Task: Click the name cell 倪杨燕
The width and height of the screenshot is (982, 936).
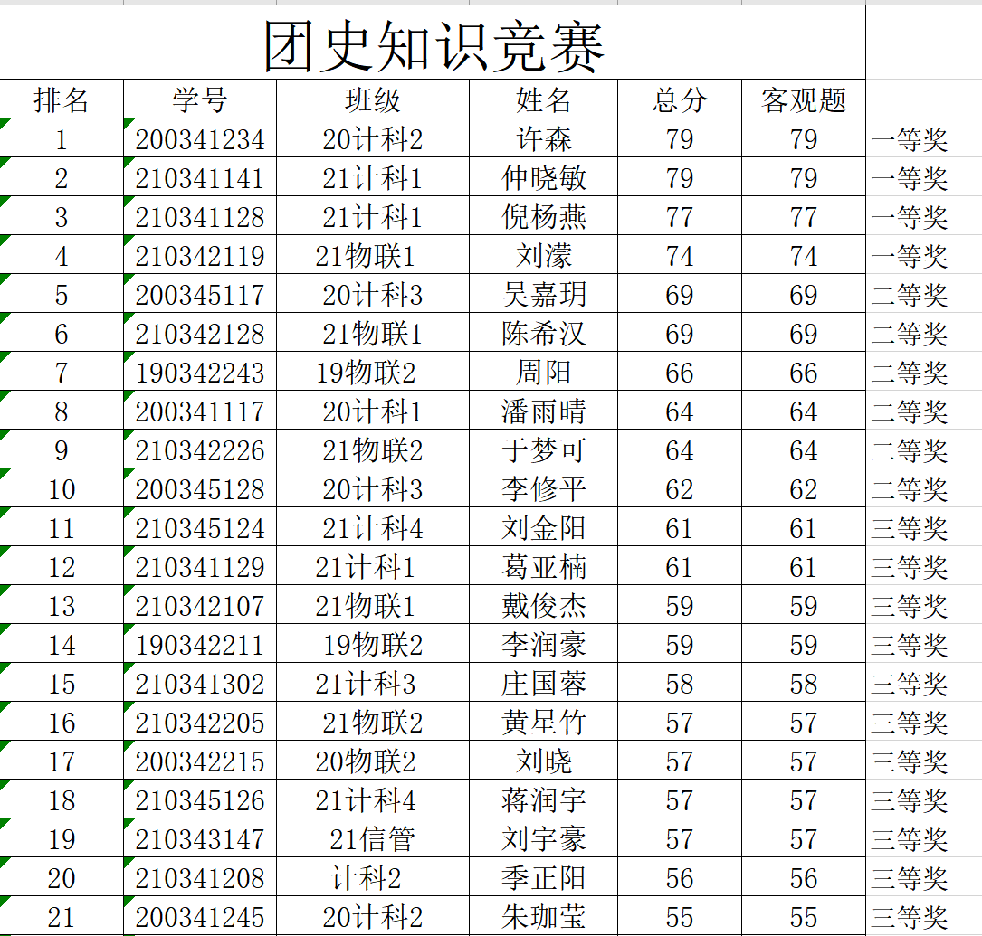Action: (543, 217)
